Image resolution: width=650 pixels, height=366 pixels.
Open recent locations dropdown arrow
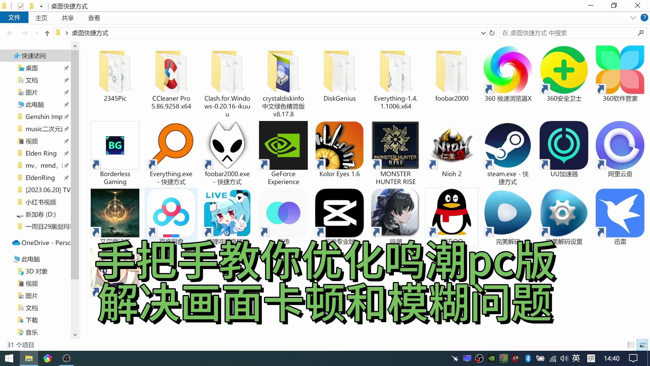[37, 33]
